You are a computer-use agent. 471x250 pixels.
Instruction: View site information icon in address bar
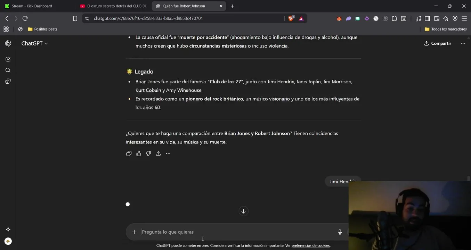click(x=87, y=18)
